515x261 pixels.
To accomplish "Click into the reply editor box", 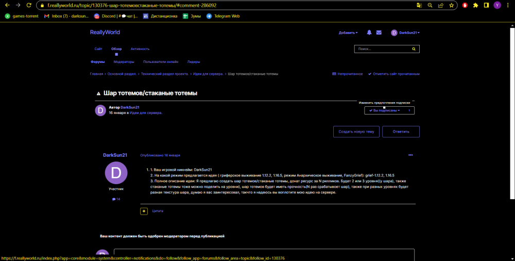I will click(x=264, y=255).
